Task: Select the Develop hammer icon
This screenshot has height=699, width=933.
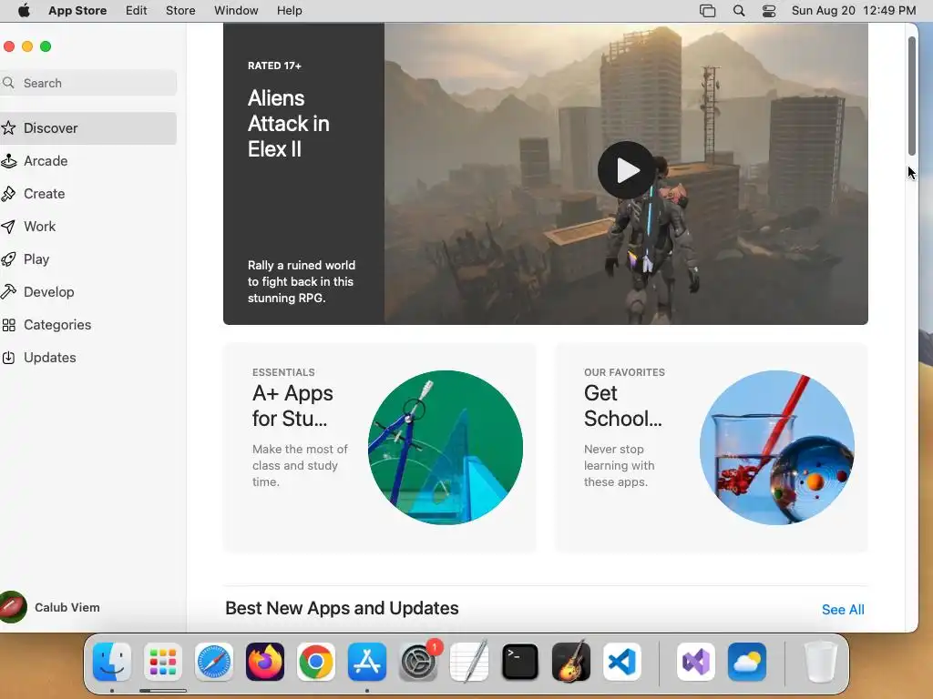Action: click(8, 292)
